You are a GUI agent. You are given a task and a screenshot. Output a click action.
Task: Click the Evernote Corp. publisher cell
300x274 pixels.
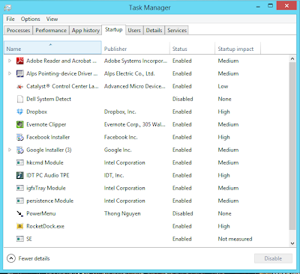(x=135, y=124)
